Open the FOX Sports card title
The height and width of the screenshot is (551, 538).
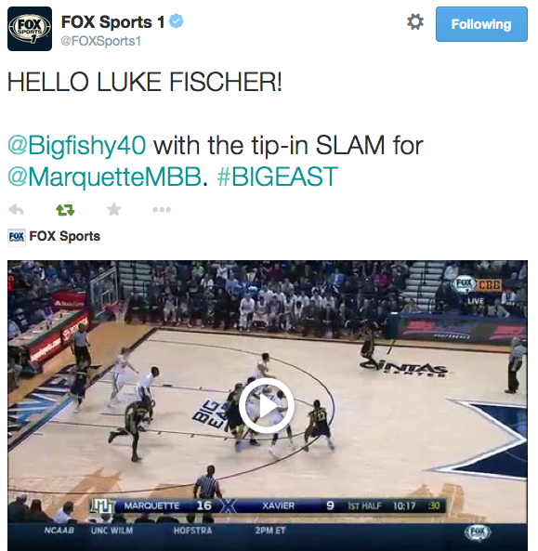pyautogui.click(x=65, y=236)
